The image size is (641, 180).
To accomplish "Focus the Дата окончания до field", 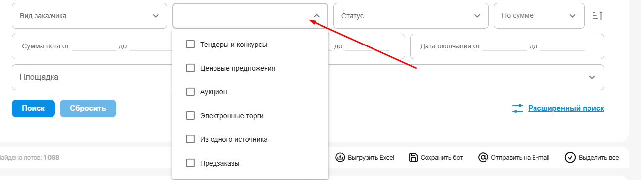I will click(562, 46).
